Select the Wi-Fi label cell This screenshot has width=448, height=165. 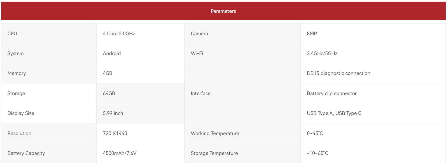coord(197,53)
